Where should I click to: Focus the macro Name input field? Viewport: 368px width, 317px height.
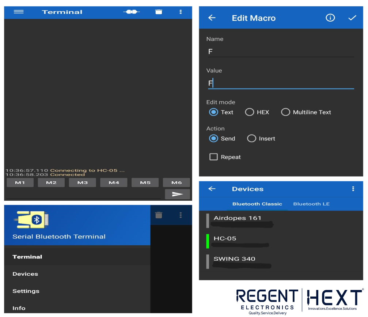[281, 52]
